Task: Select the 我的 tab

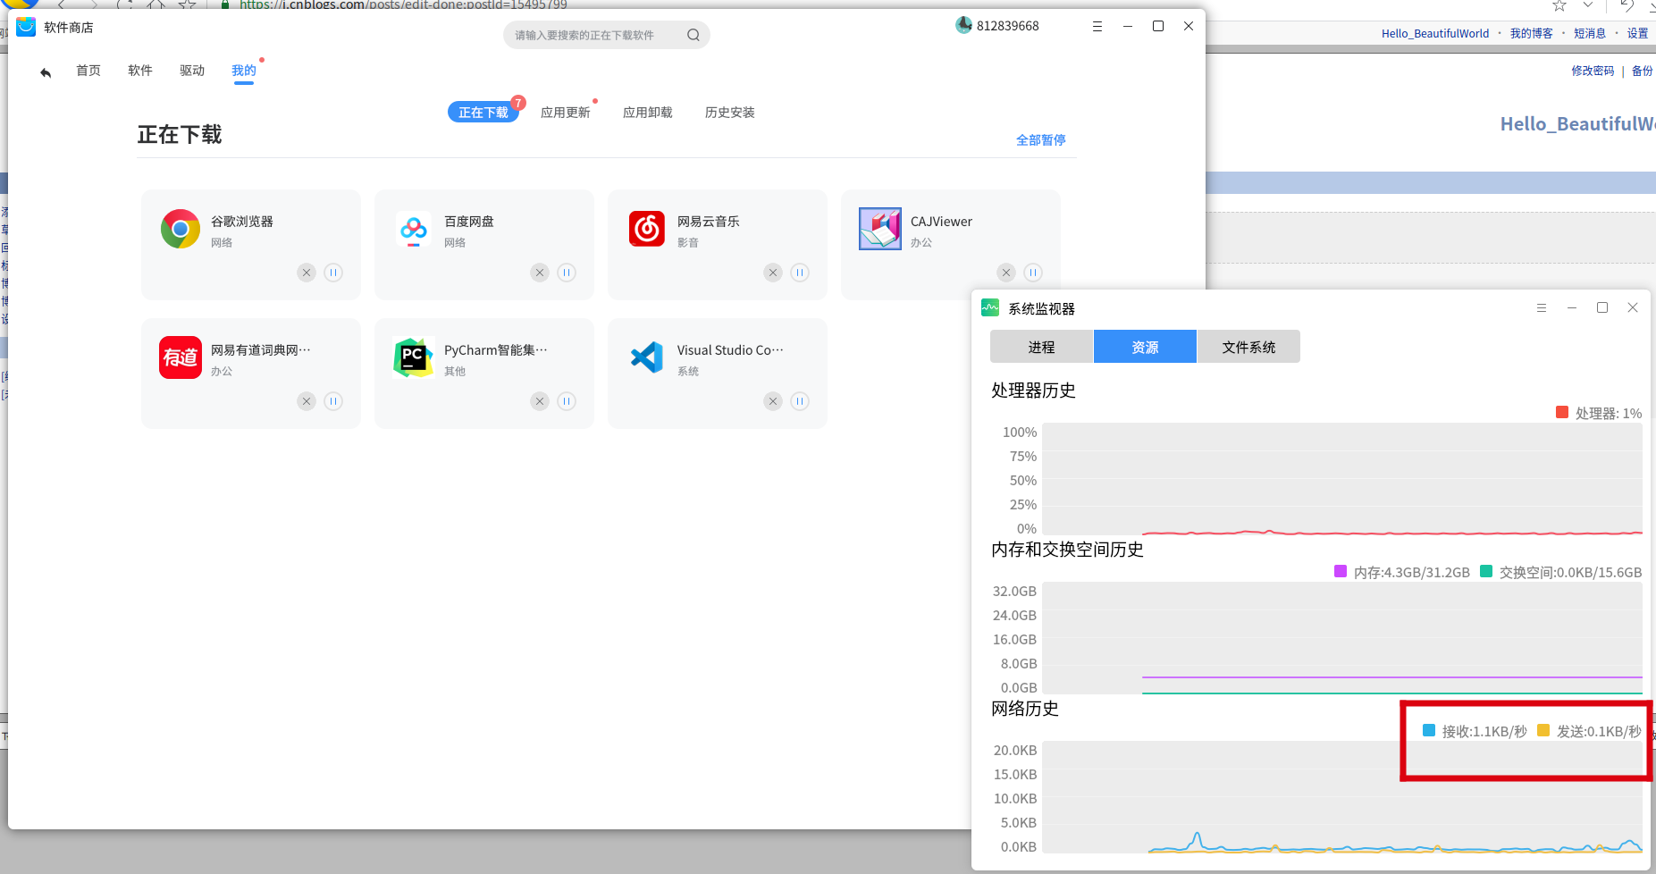Action: tap(244, 71)
